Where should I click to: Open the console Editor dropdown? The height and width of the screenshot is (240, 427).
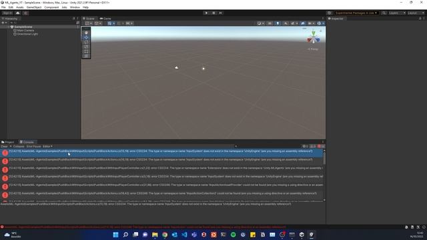pyautogui.click(x=47, y=147)
